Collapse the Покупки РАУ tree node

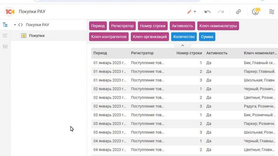click(x=15, y=25)
